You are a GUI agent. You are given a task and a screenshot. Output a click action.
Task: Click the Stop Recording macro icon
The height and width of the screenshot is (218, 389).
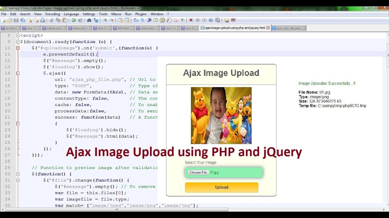[198, 20]
